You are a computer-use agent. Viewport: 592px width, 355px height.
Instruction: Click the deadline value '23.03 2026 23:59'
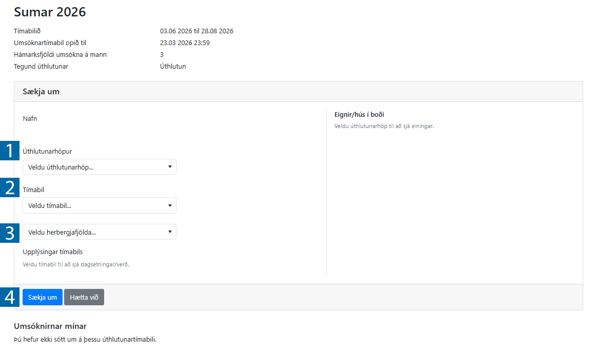click(x=185, y=43)
